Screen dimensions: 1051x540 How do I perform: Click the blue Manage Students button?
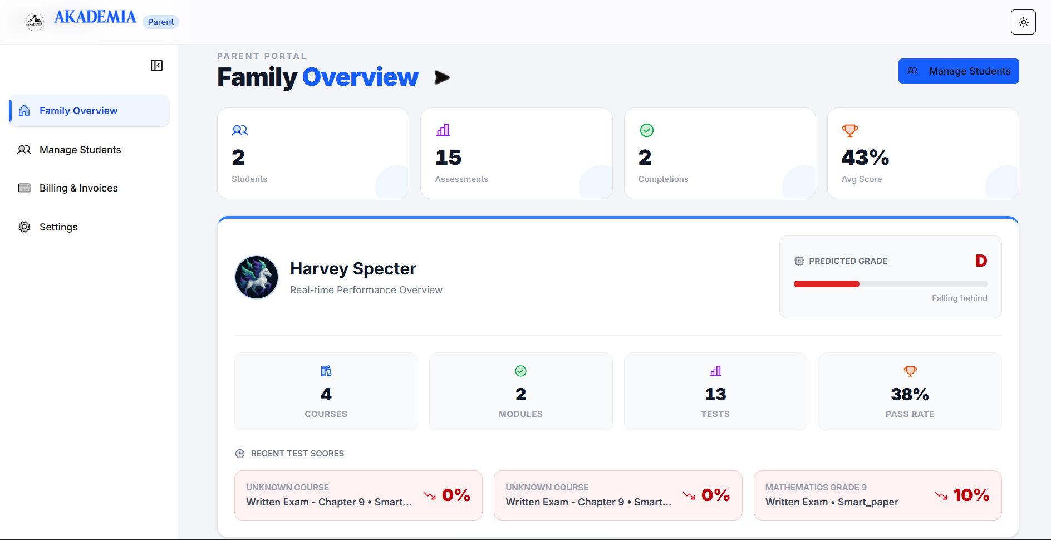pyautogui.click(x=958, y=71)
